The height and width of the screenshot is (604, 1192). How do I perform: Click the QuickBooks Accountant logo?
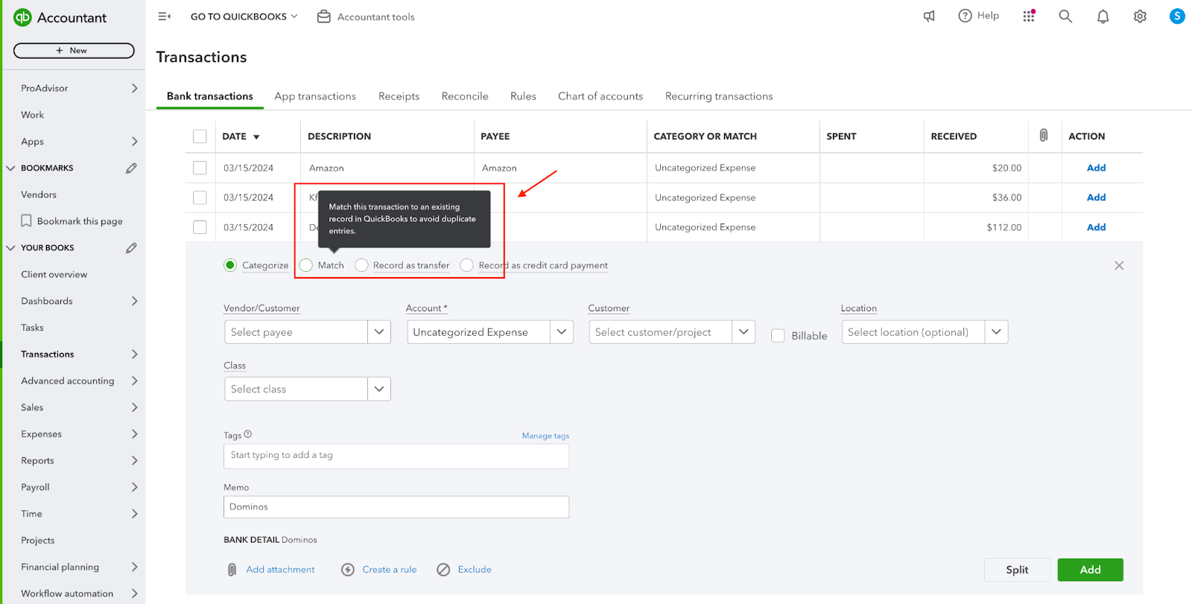tap(60, 17)
